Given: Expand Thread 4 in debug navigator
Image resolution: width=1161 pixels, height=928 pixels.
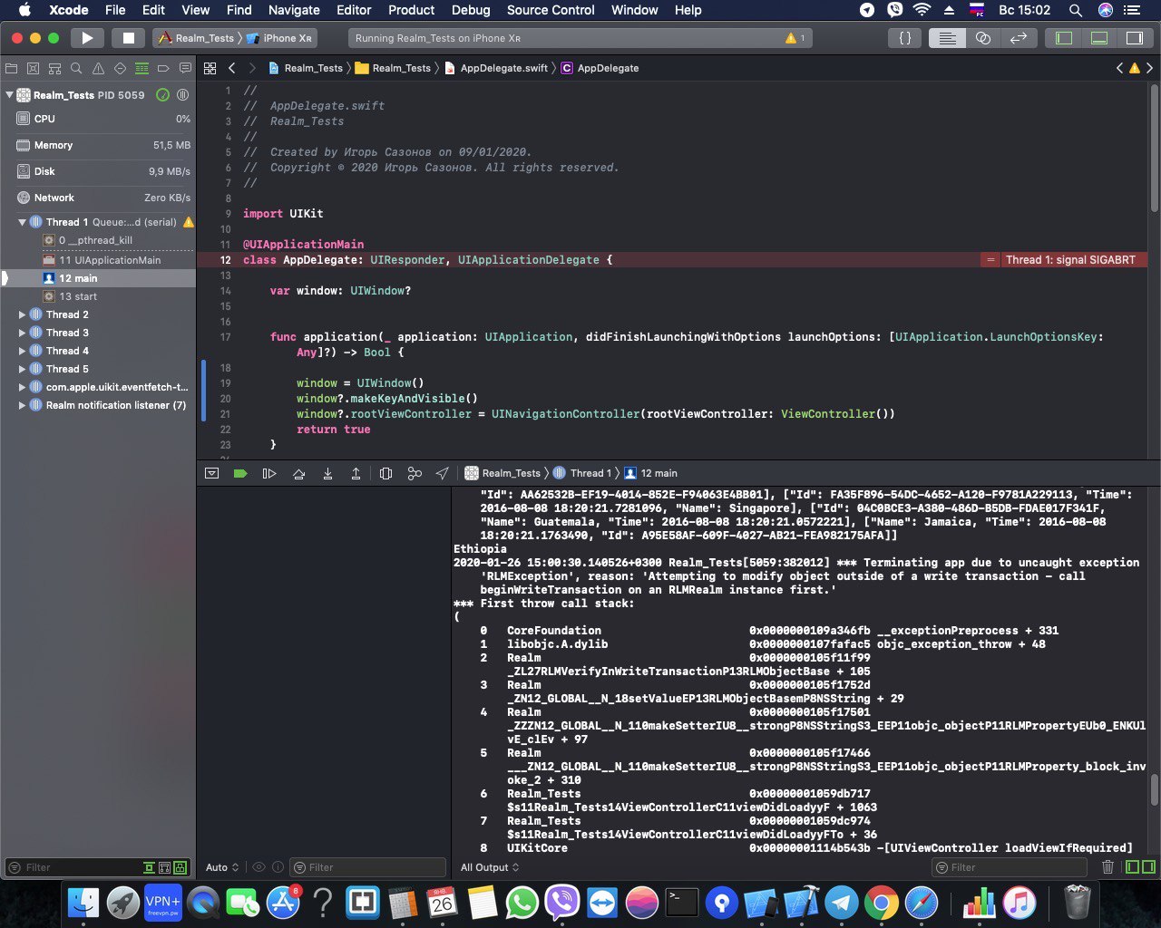Looking at the screenshot, I should (23, 351).
